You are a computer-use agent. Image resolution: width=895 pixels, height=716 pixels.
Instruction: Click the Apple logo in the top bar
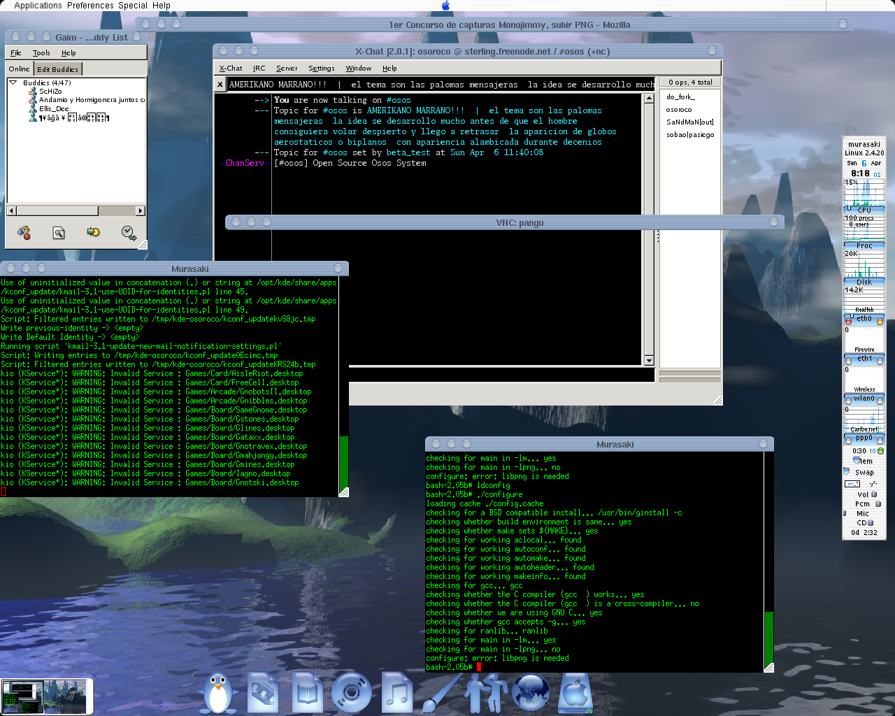click(x=446, y=6)
